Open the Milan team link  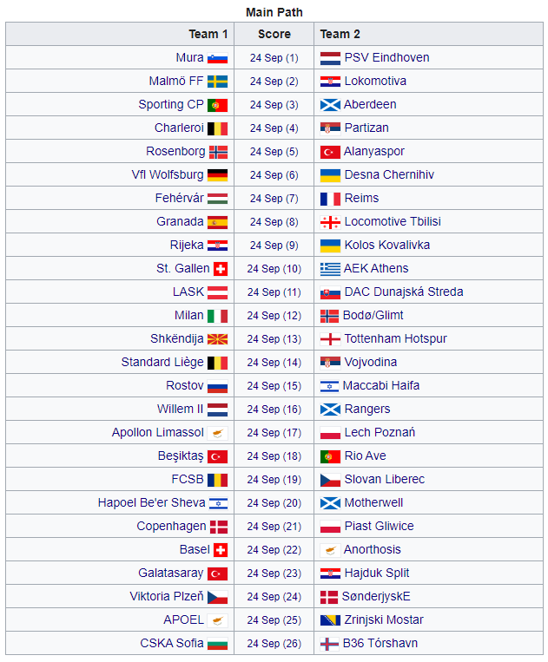[188, 316]
